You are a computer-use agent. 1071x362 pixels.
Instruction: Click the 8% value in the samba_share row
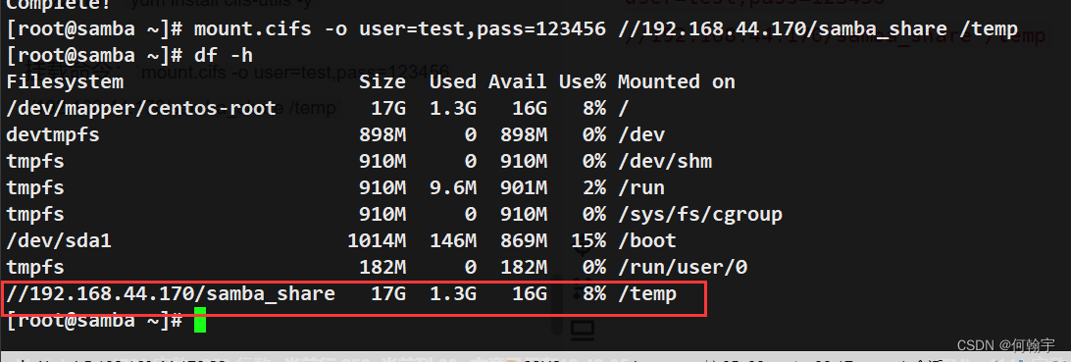(x=594, y=294)
